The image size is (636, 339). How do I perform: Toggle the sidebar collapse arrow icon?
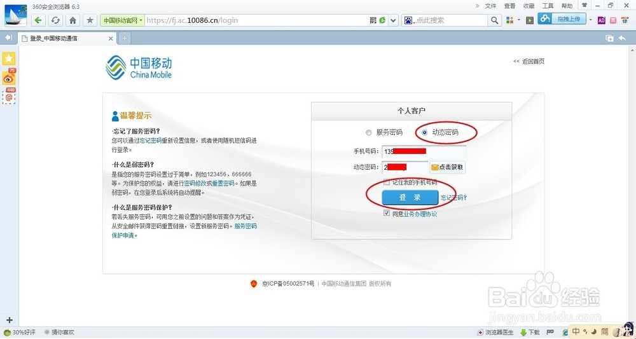[8, 38]
